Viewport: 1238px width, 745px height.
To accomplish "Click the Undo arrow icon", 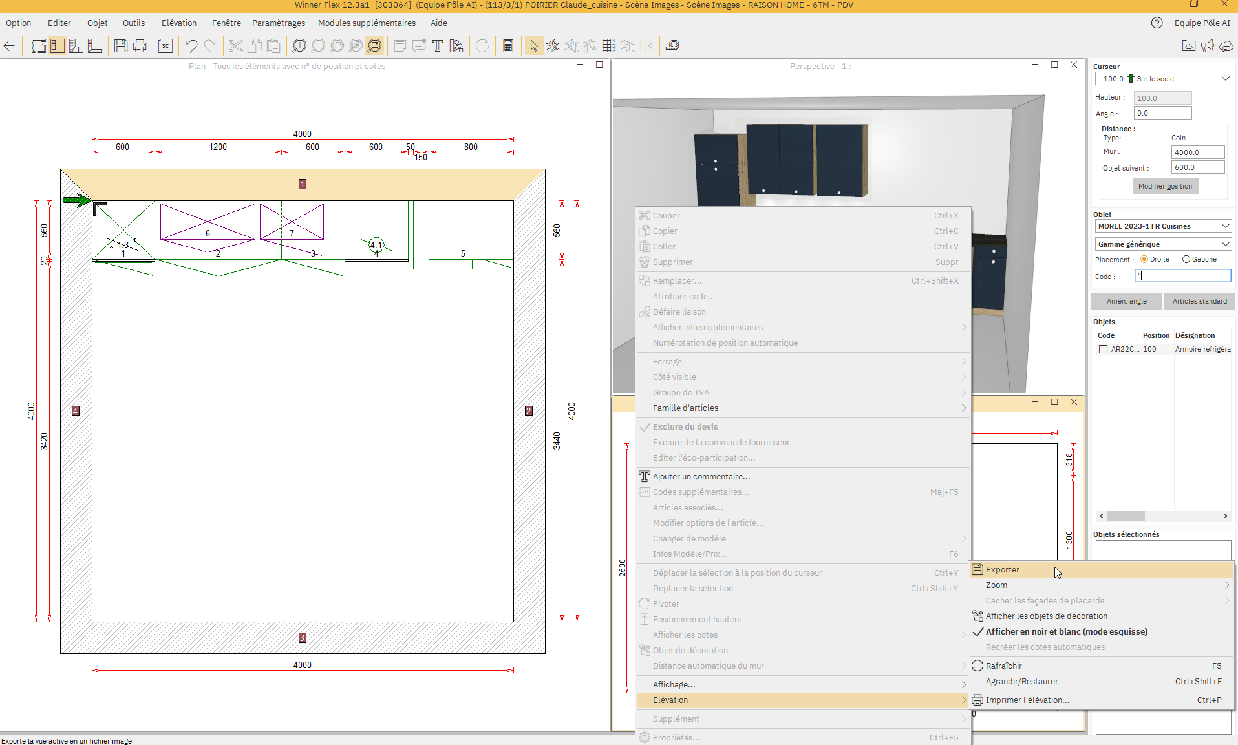I will [191, 46].
